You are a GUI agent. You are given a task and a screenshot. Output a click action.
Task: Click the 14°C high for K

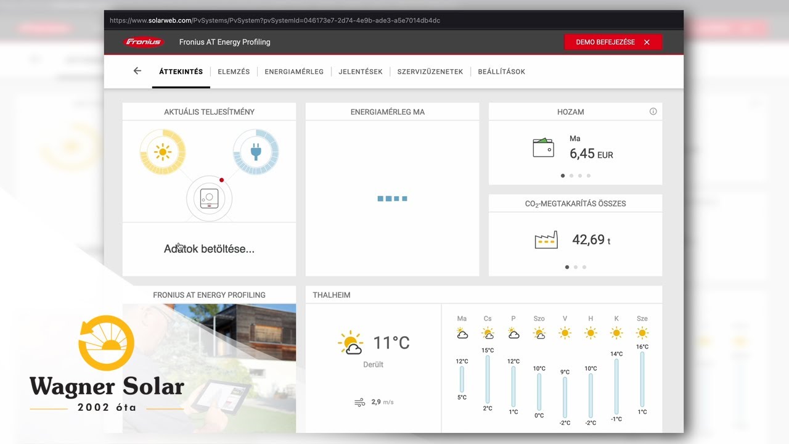click(616, 354)
